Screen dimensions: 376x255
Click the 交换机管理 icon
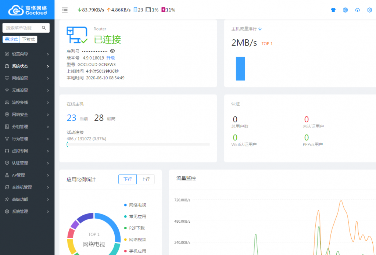click(7, 187)
